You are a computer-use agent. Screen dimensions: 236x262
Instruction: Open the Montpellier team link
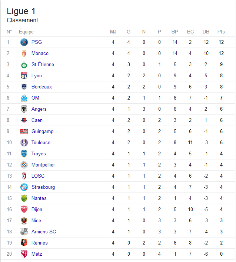coord(43,165)
